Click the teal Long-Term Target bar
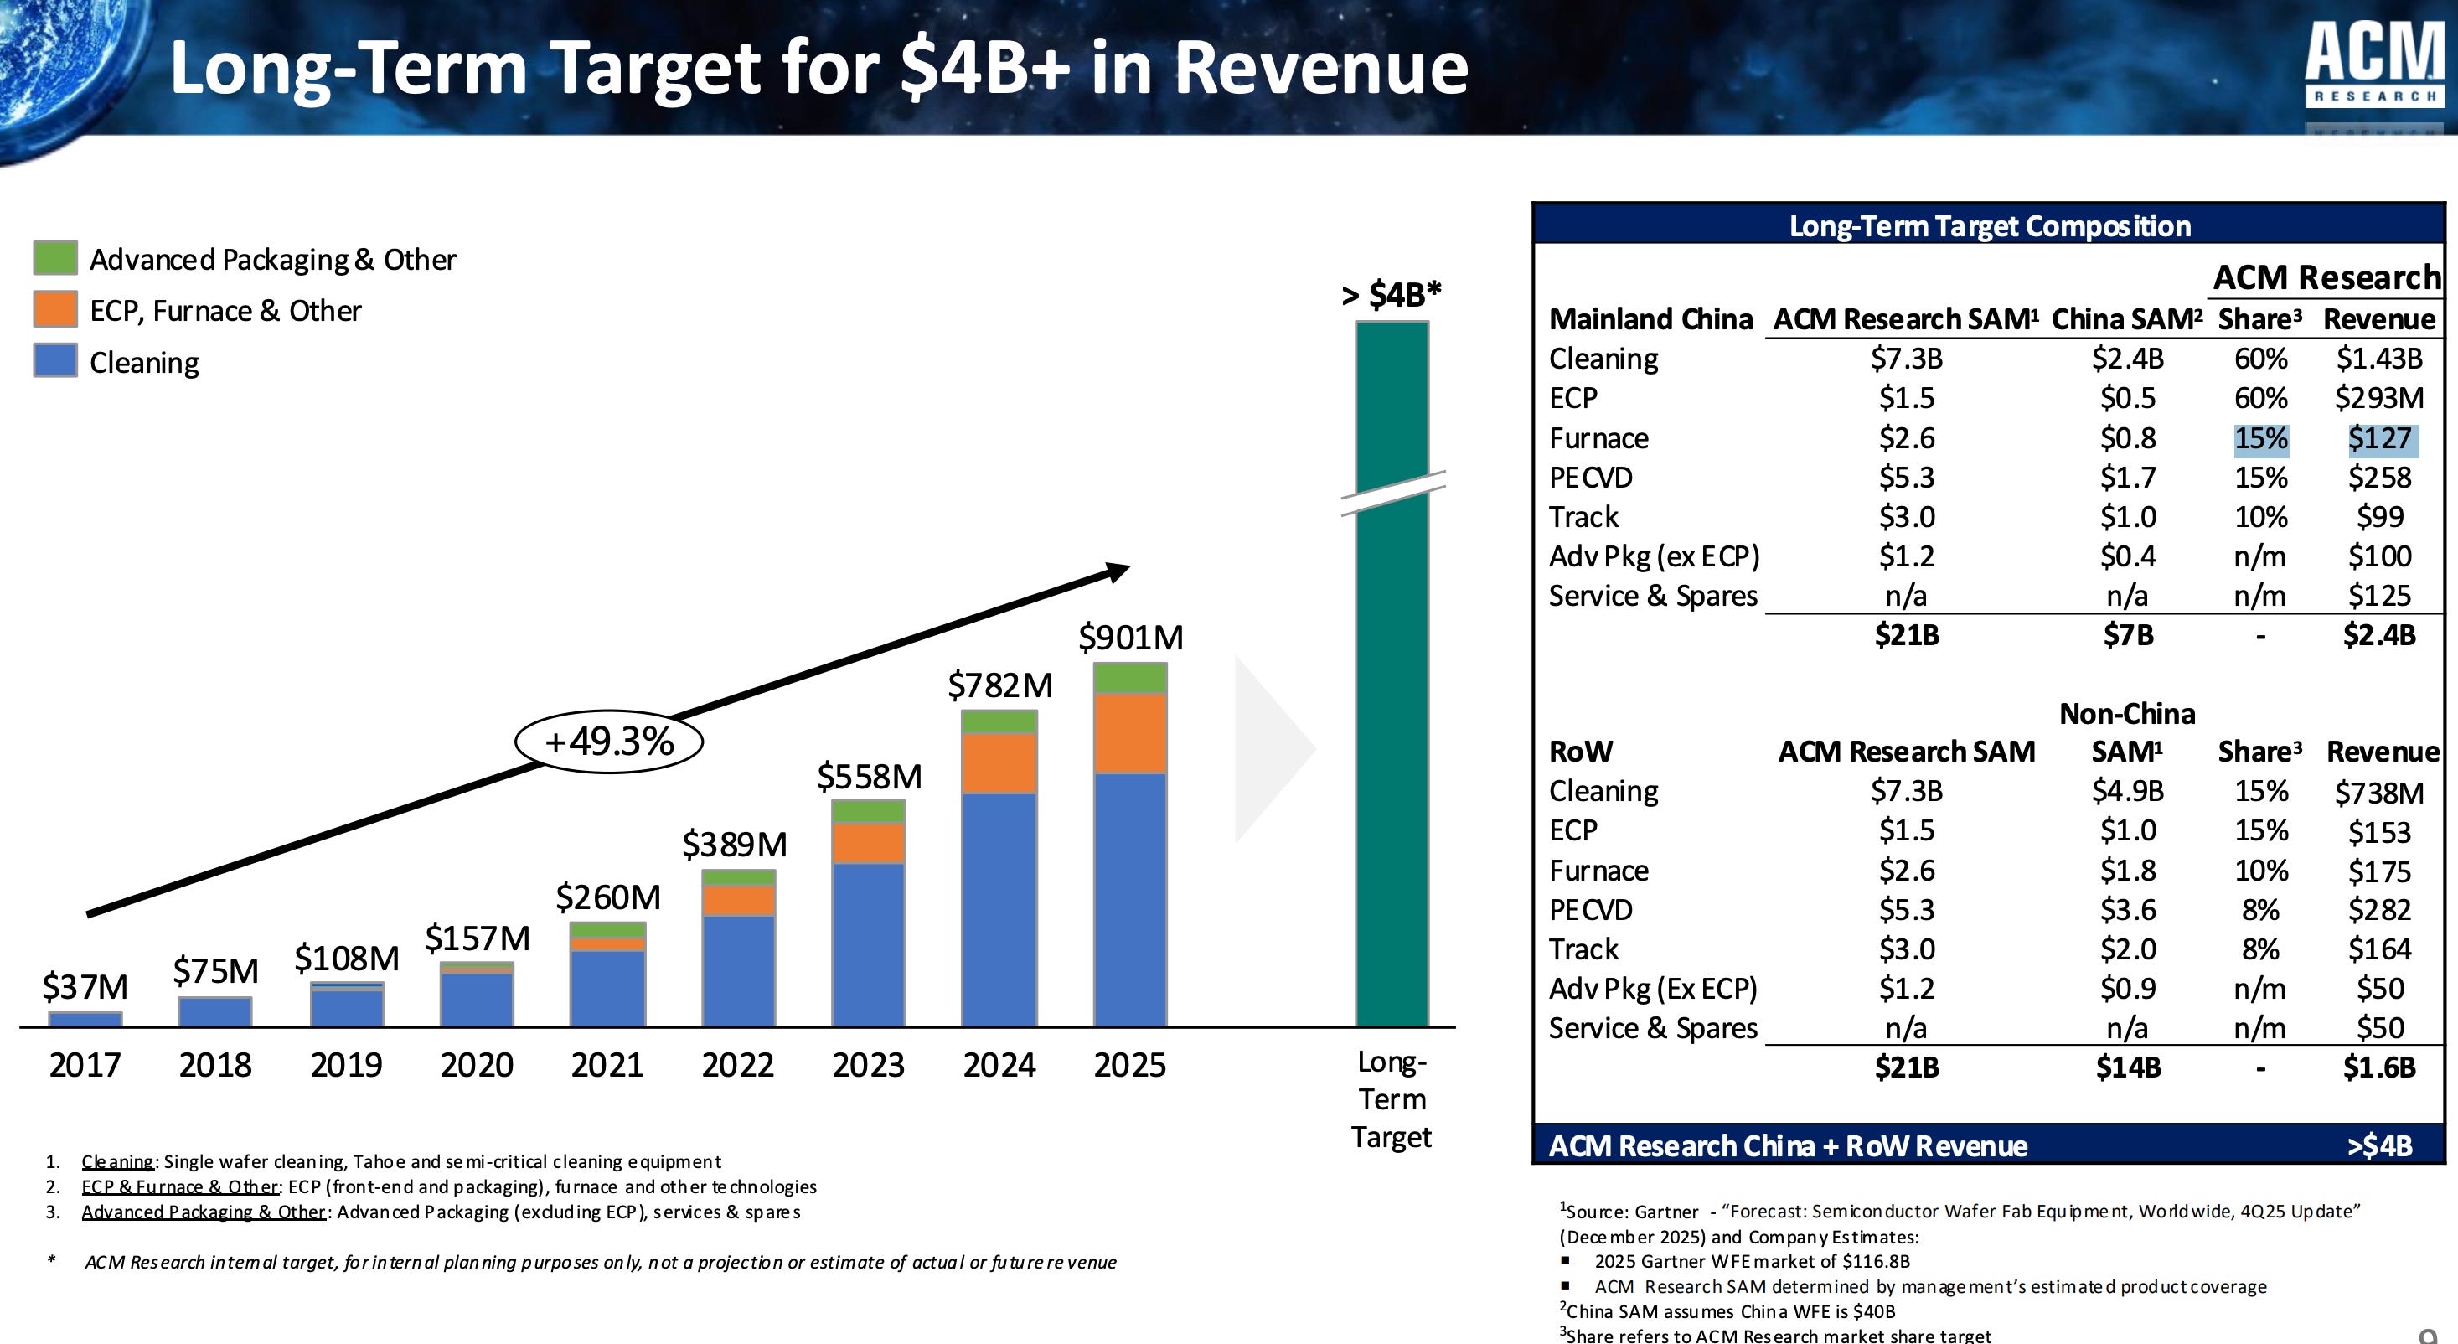This screenshot has width=2458, height=1344. click(1392, 674)
